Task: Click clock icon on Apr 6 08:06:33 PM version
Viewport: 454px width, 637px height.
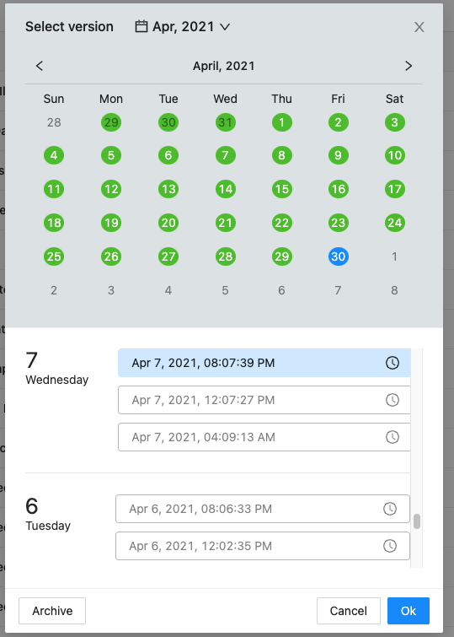Action: [x=389, y=509]
